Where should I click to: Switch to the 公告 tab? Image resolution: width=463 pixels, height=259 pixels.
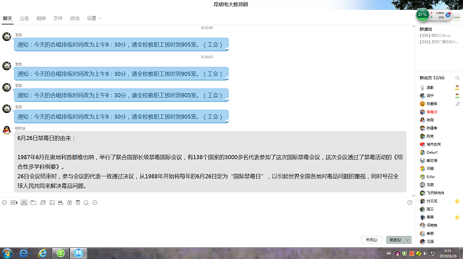click(x=24, y=18)
